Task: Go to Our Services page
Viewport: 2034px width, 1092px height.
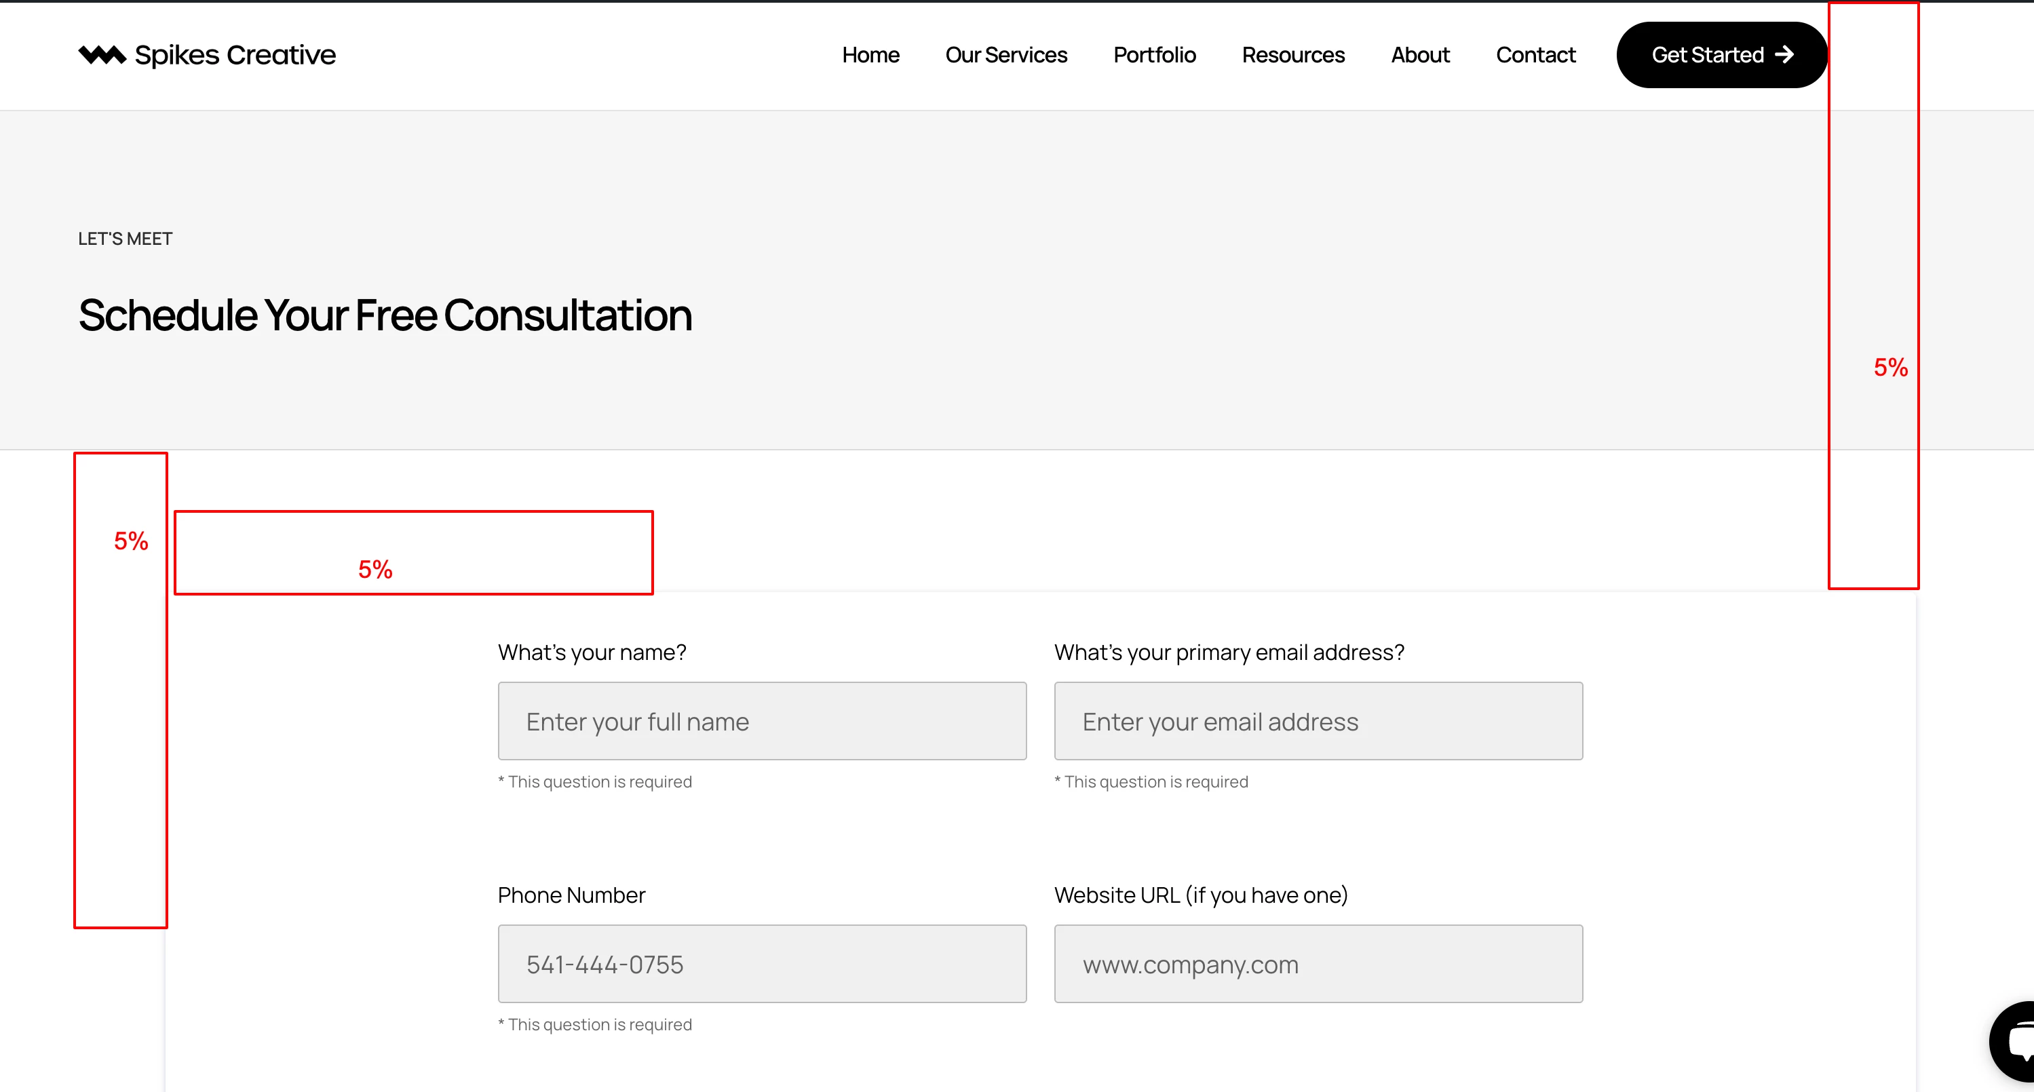Action: pos(1006,54)
